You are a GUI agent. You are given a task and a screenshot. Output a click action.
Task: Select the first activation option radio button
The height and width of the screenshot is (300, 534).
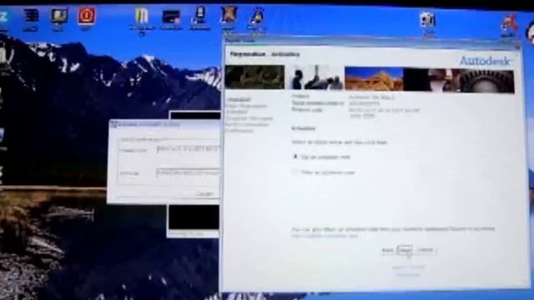pos(295,157)
